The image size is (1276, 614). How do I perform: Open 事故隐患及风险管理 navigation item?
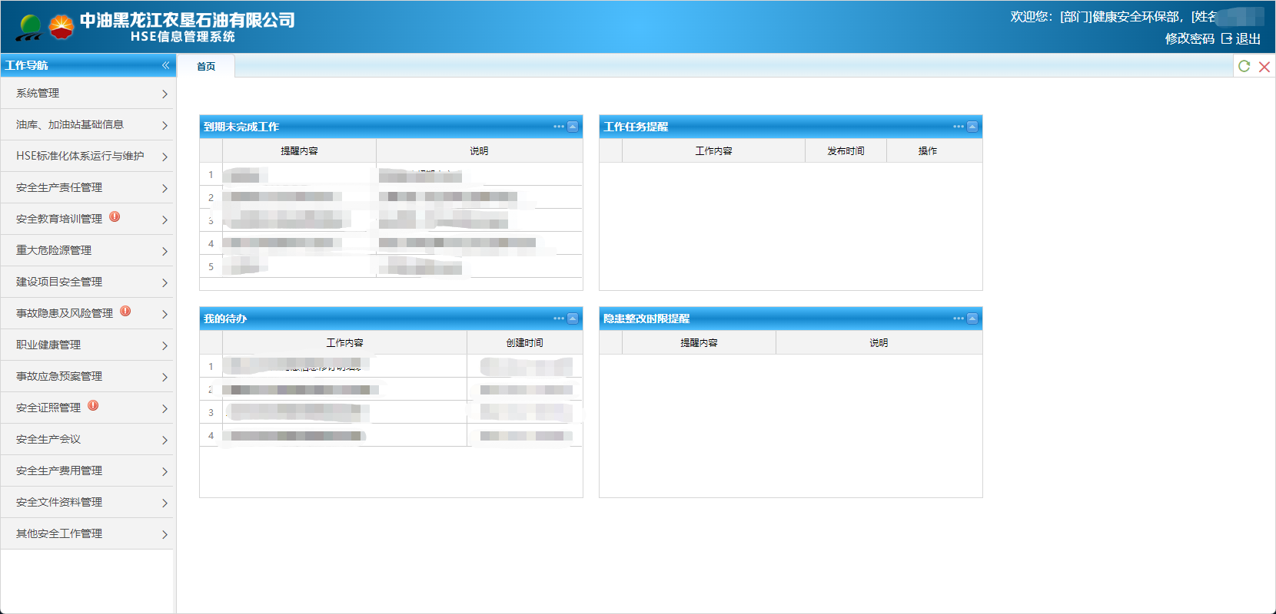(x=87, y=313)
